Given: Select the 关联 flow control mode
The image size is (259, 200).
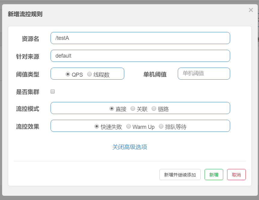Looking at the screenshot, I should 132,109.
